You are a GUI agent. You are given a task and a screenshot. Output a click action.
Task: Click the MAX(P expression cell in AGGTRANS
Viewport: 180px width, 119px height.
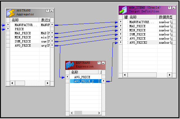click(x=45, y=33)
